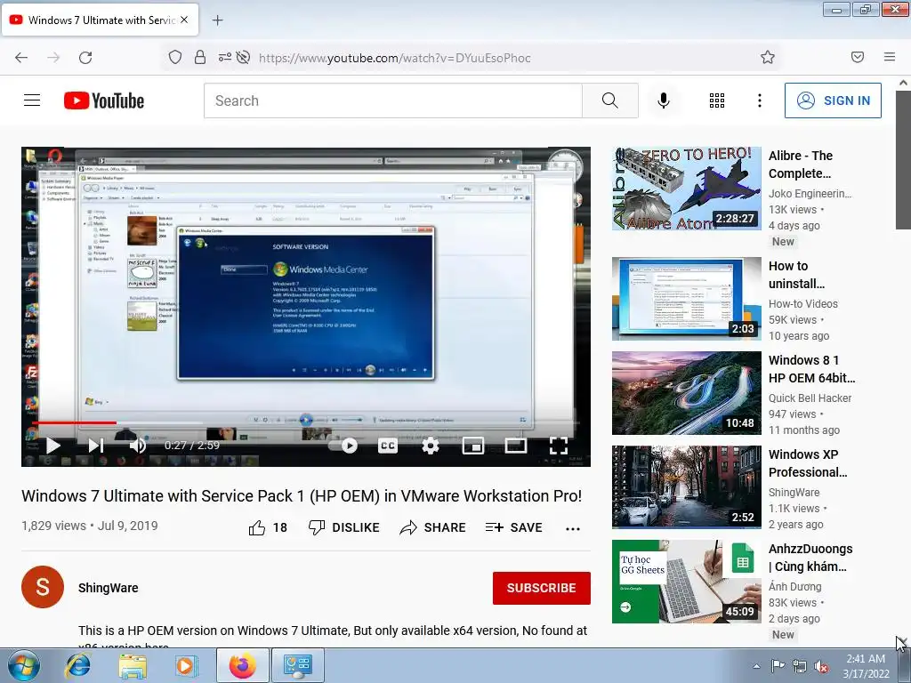Dislike this video
Screen dimensions: 911x683
click(x=344, y=527)
